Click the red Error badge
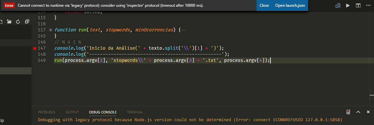Image resolution: width=374 pixels, height=125 pixels. click(x=10, y=5)
